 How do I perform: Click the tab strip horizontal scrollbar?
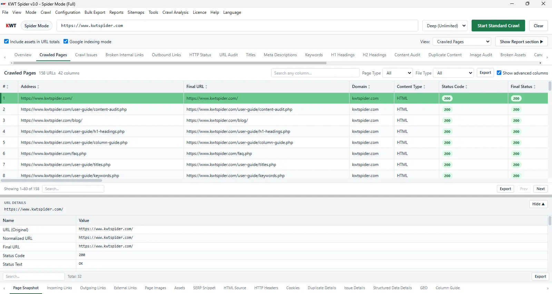(x=169, y=63)
